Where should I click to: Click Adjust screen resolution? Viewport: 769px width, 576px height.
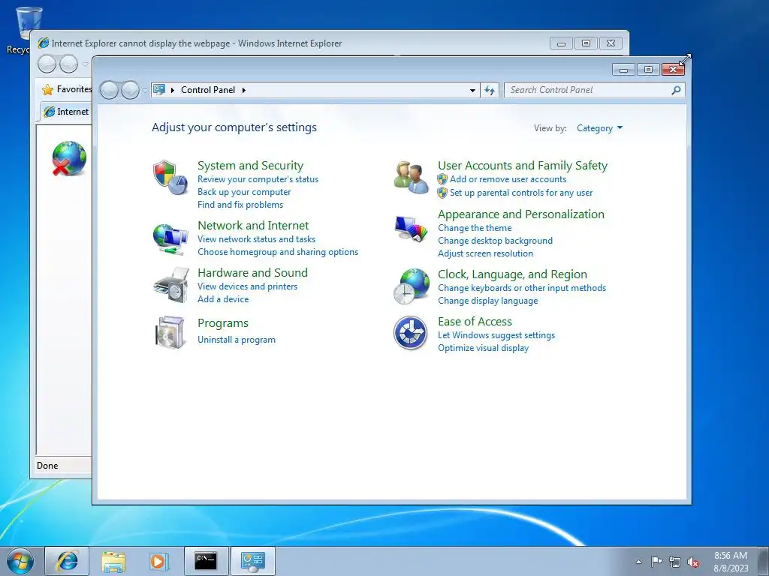click(486, 253)
